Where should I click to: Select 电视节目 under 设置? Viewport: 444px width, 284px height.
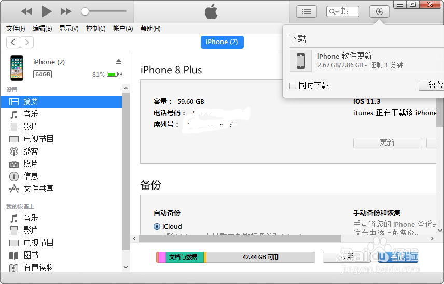pyautogui.click(x=61, y=139)
